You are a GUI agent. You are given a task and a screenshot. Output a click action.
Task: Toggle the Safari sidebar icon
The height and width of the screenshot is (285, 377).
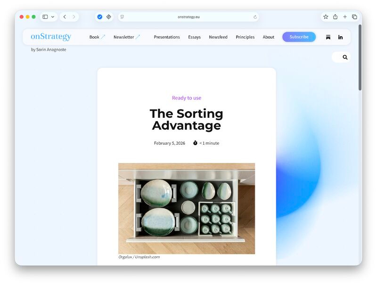[45, 17]
